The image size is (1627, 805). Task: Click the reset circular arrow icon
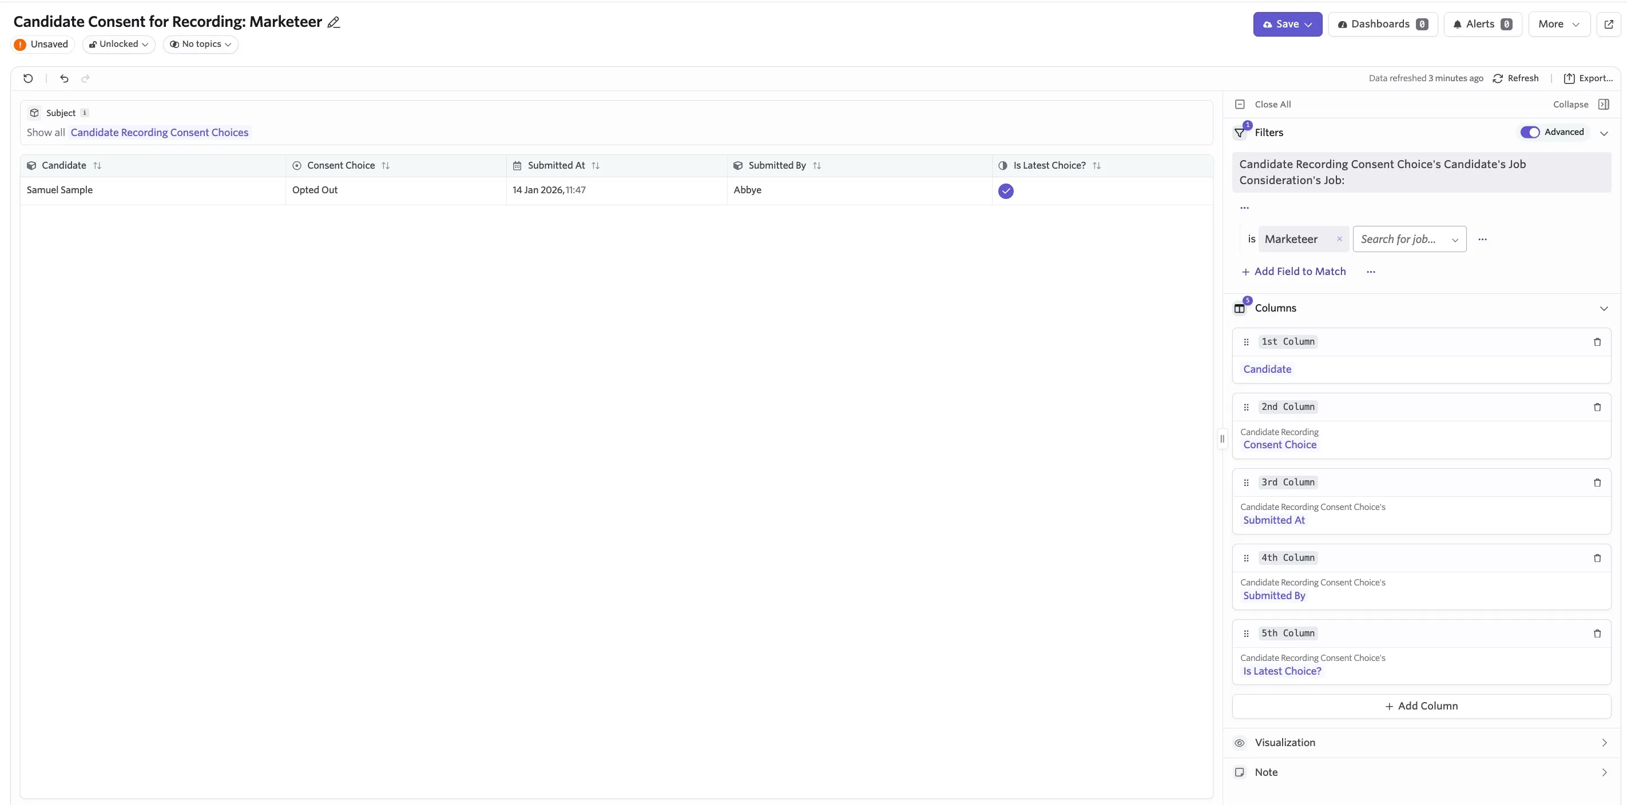[28, 78]
